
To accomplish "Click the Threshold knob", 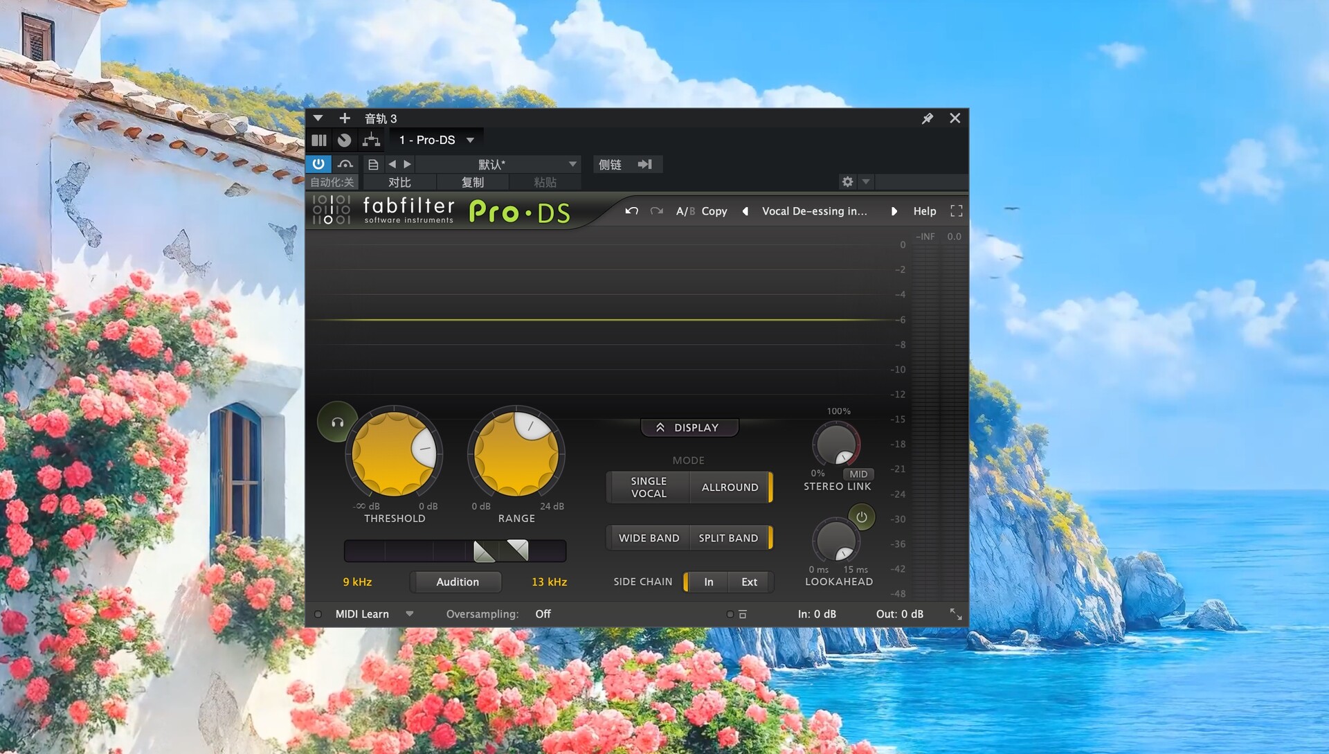I will (x=394, y=454).
